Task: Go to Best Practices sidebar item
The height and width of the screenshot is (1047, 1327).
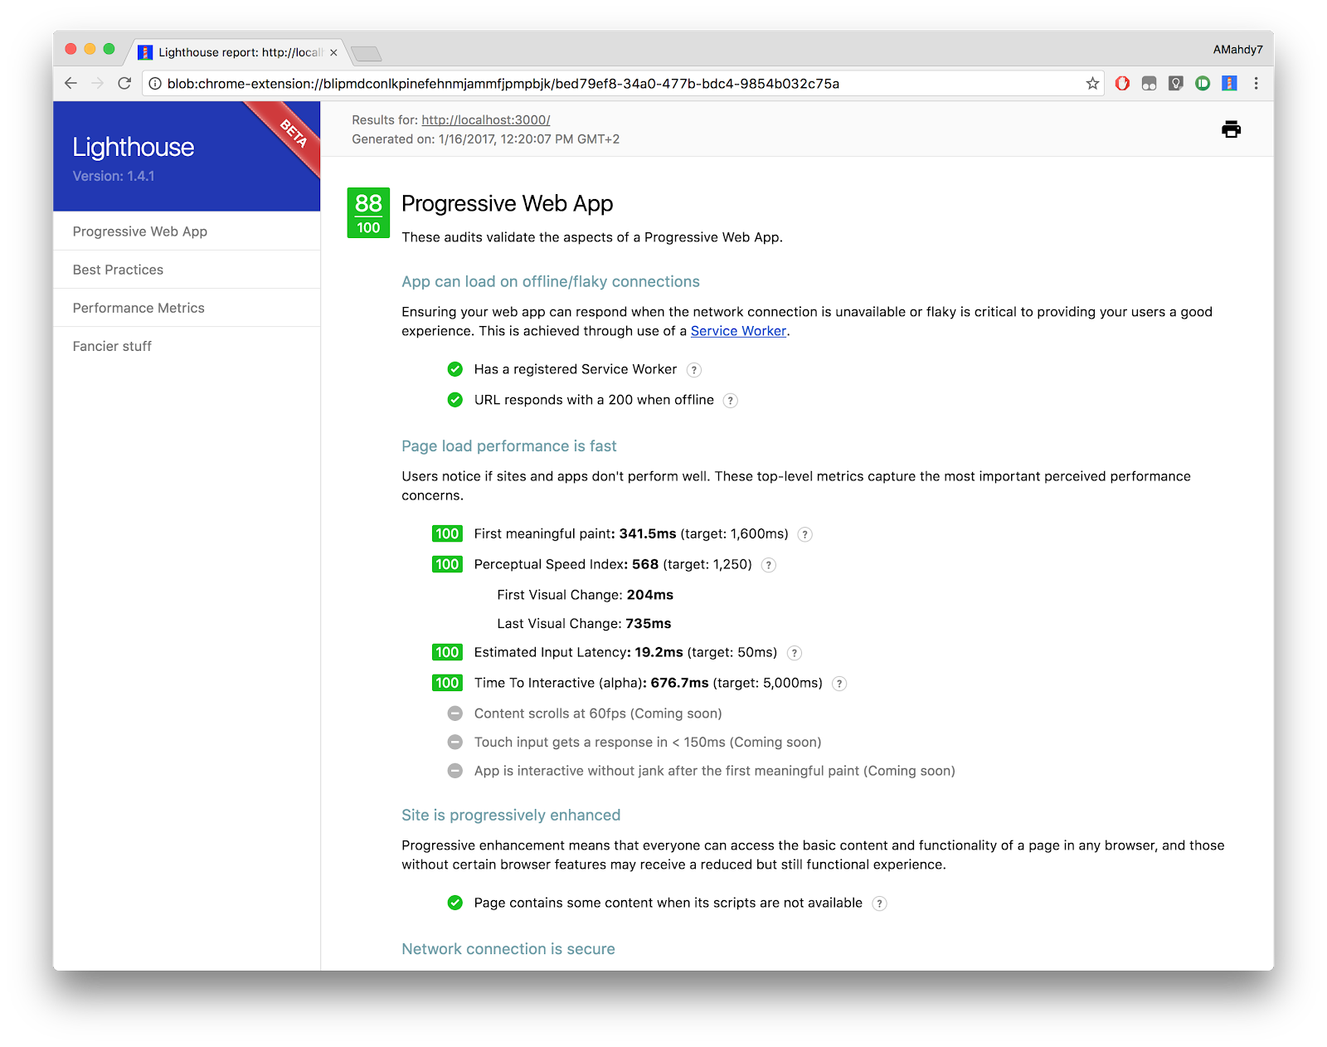Action: click(187, 270)
